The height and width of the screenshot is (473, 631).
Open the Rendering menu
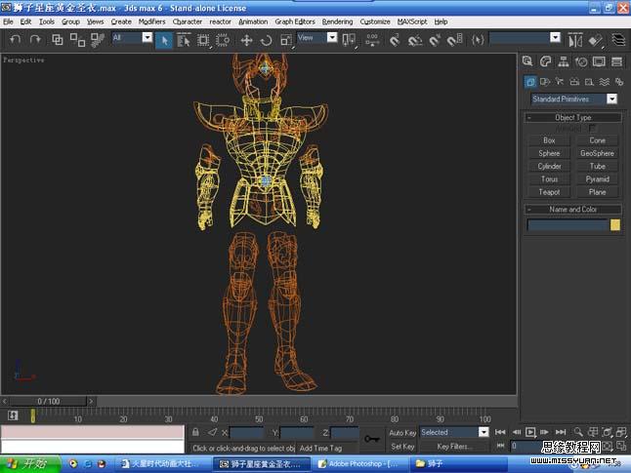coord(337,21)
